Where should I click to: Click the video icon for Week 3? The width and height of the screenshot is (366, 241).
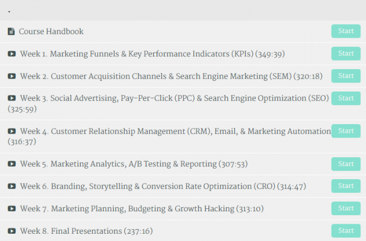(x=12, y=98)
